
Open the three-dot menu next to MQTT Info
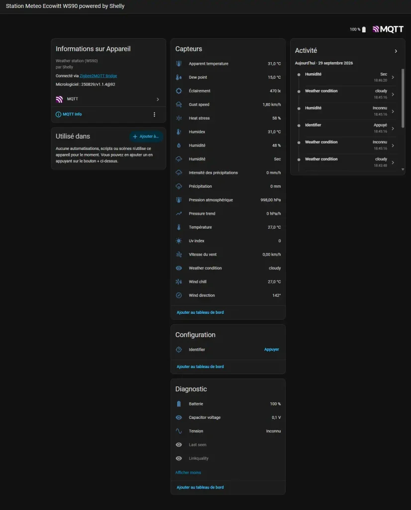(154, 115)
